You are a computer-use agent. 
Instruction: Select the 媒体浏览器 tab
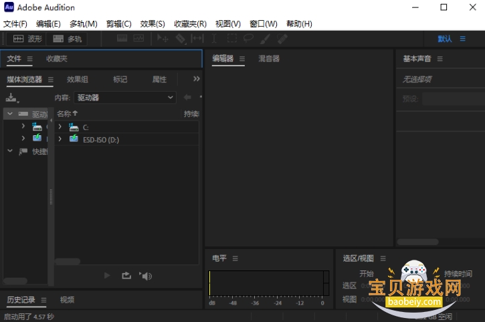(25, 80)
